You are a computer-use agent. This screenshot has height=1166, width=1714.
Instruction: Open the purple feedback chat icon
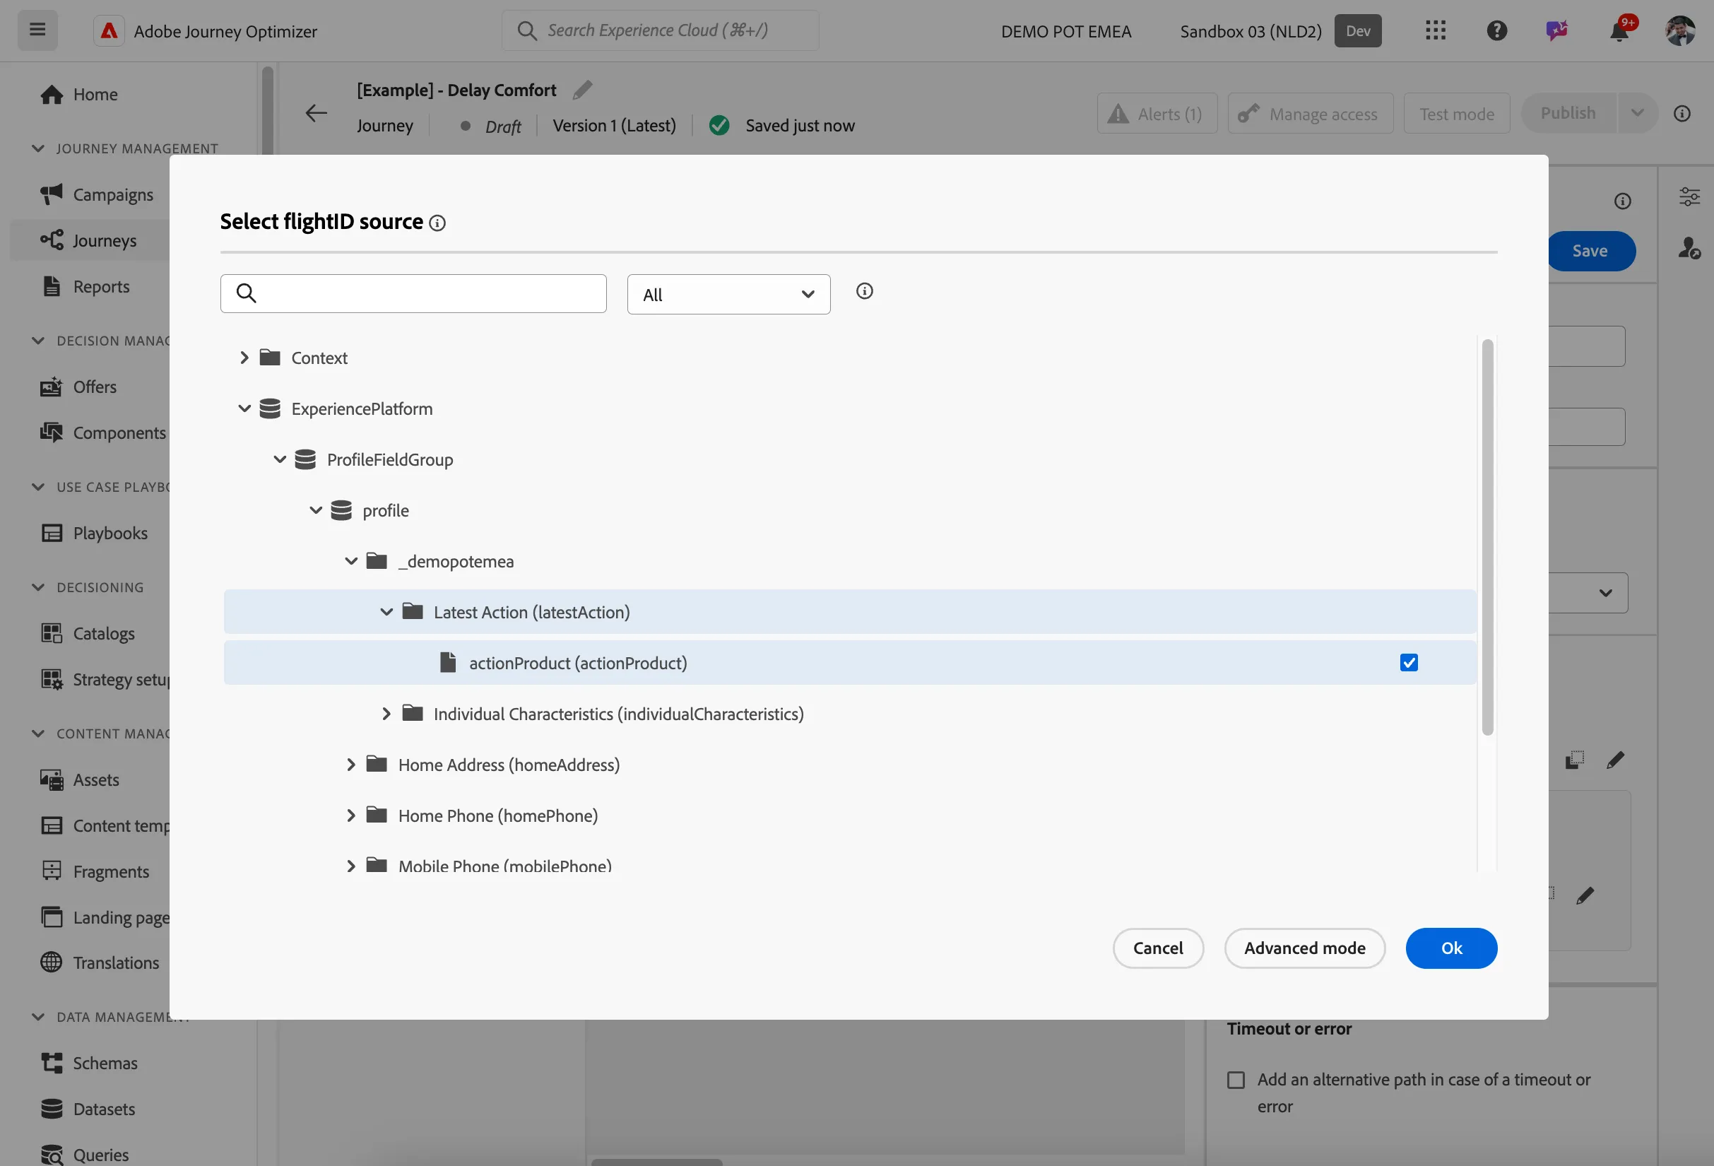(x=1557, y=30)
